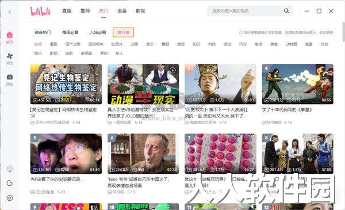The width and height of the screenshot is (345, 210).
Task: Filter ranking by 舞蹈
Action: (165, 44)
